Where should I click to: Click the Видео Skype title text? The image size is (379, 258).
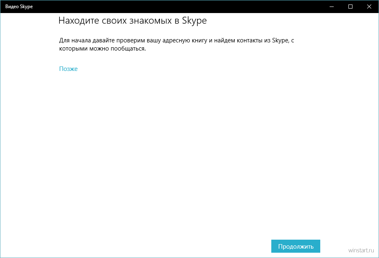point(19,7)
